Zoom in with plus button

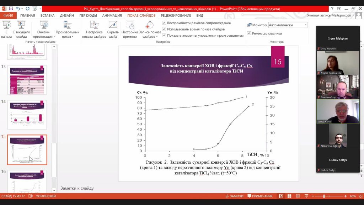click(x=346, y=196)
